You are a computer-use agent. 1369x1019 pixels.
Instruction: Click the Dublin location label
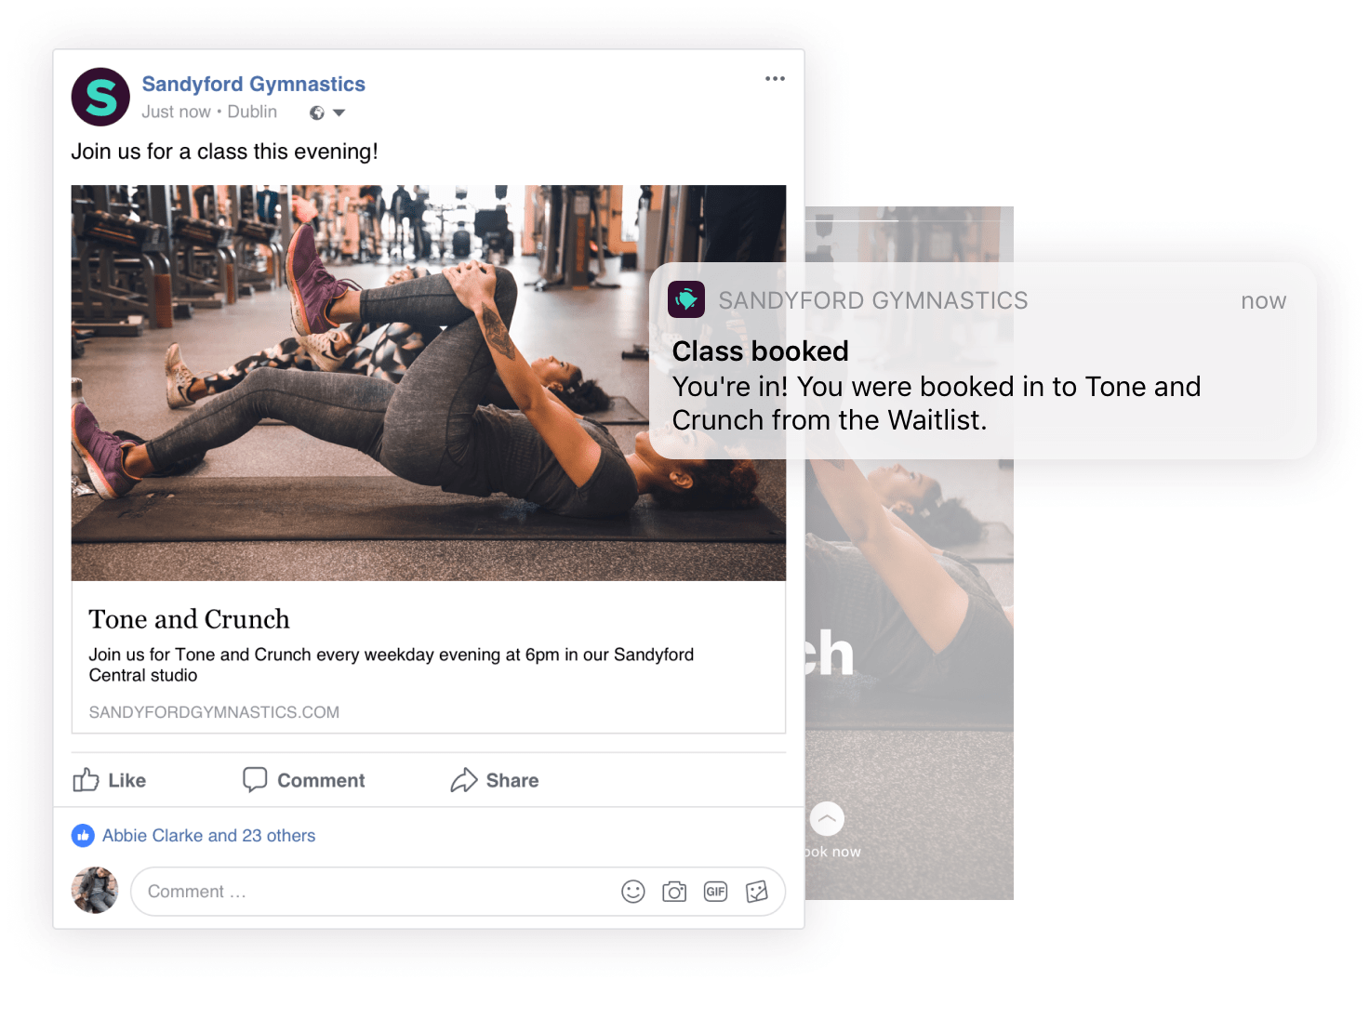click(x=252, y=112)
